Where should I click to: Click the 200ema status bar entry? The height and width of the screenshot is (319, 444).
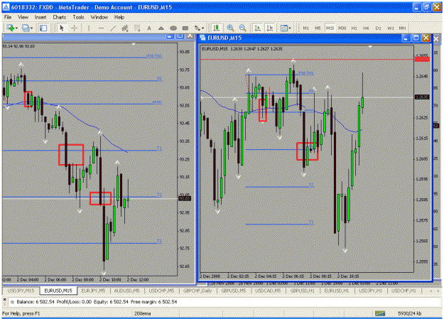tap(142, 313)
